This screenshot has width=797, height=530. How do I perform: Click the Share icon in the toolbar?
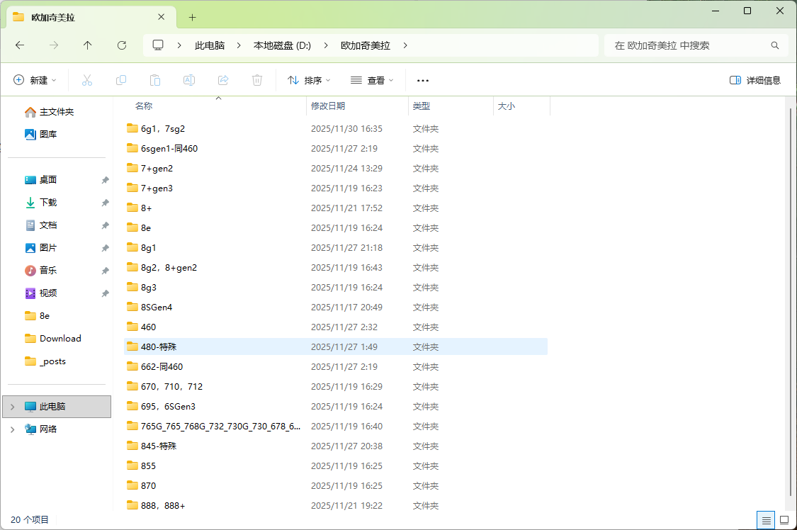223,80
